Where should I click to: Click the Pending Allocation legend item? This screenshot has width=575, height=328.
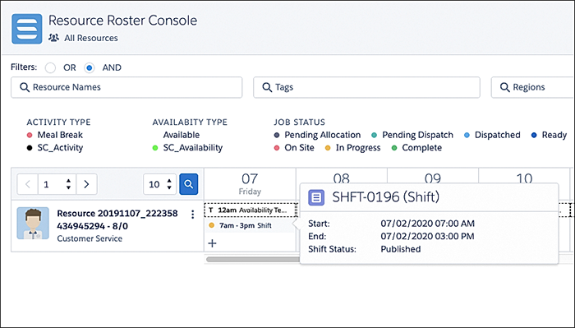pyautogui.click(x=318, y=135)
